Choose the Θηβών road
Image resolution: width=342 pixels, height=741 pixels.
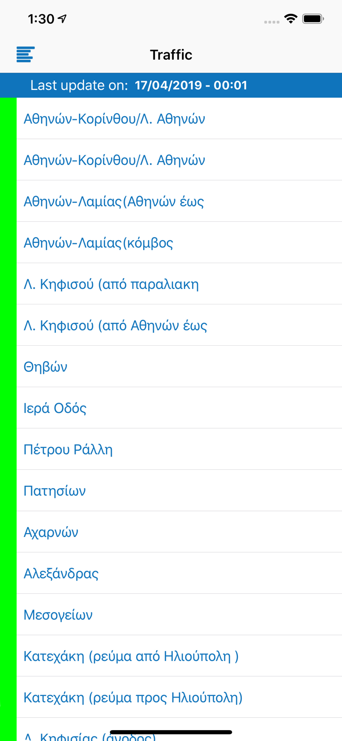point(45,367)
